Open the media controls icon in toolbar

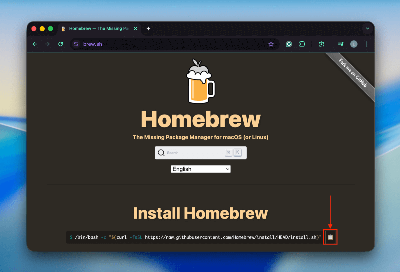click(x=341, y=44)
